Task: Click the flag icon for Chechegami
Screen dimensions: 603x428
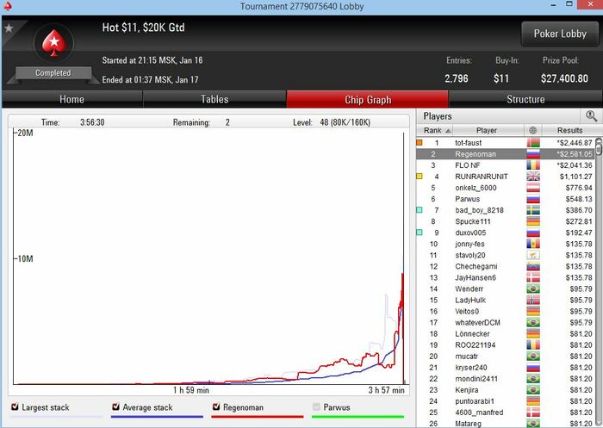Action: [x=533, y=266]
